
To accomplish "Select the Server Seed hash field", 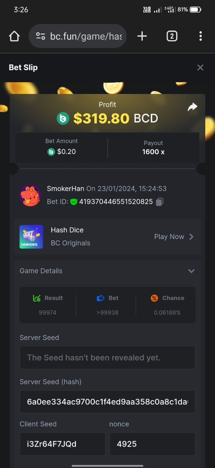I will coord(107,402).
